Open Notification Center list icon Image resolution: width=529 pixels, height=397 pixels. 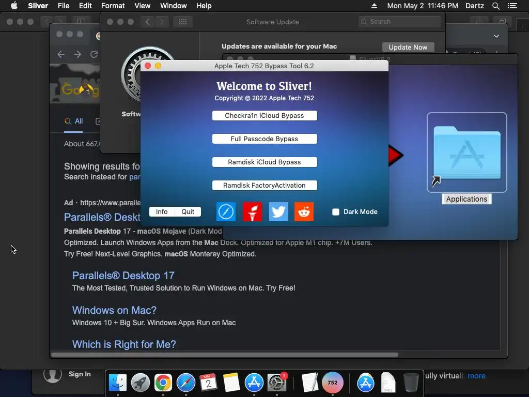pyautogui.click(x=512, y=6)
